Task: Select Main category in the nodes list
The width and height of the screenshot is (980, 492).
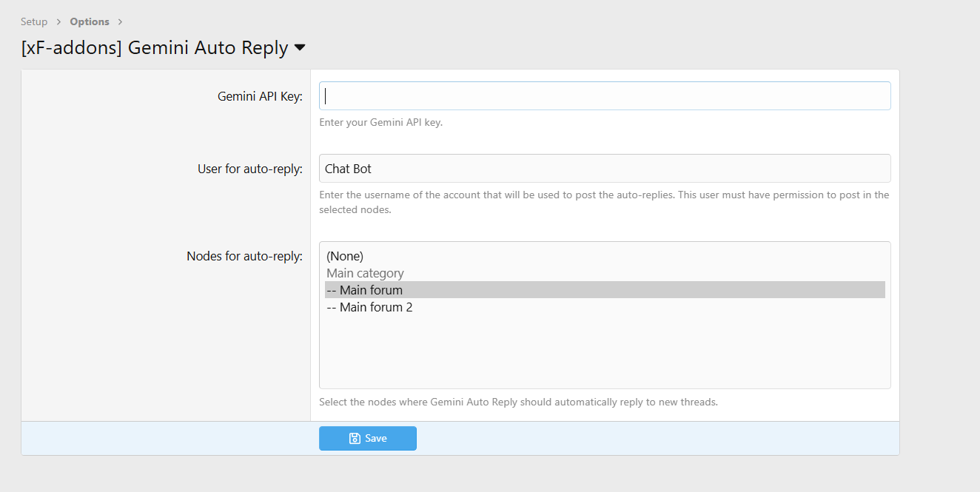Action: coord(365,272)
